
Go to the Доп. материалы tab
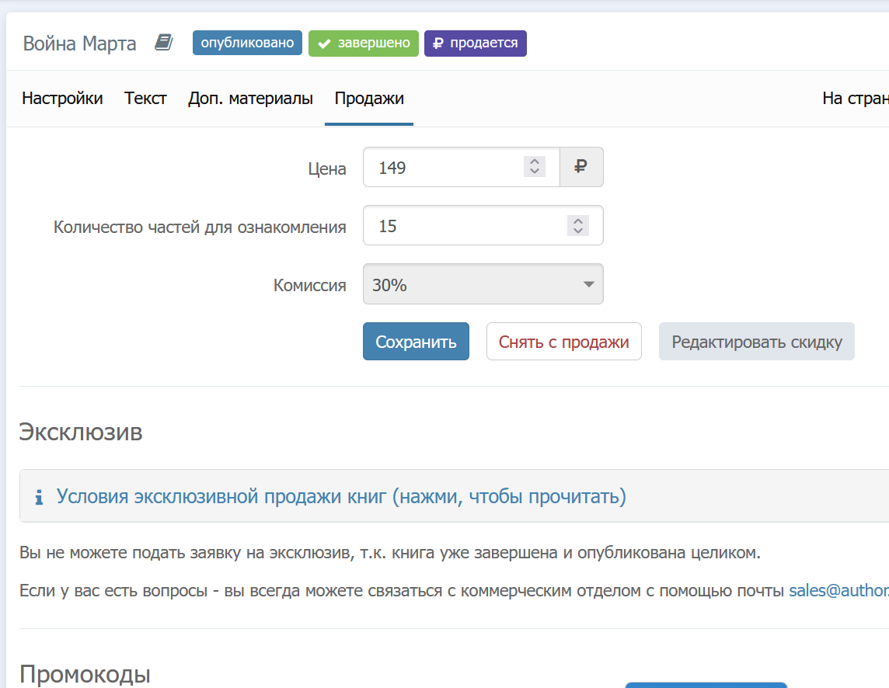click(x=250, y=99)
